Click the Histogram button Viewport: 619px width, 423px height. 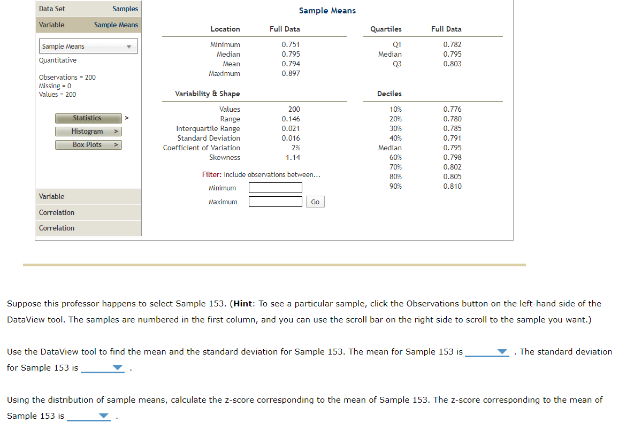[86, 131]
